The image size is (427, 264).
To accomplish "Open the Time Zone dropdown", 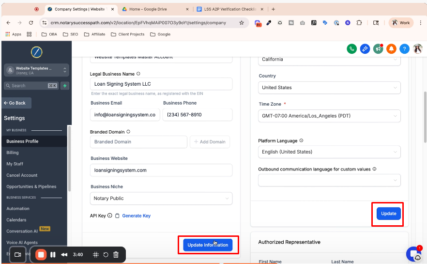I will pyautogui.click(x=329, y=116).
